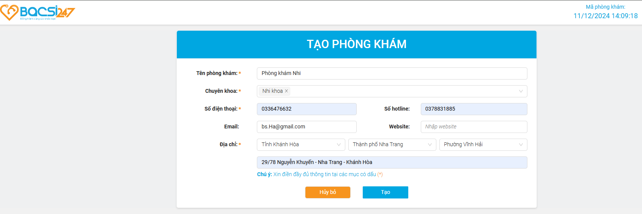
Task: Open the Tỉnh Khánh Hòa province dropdown
Action: point(301,145)
